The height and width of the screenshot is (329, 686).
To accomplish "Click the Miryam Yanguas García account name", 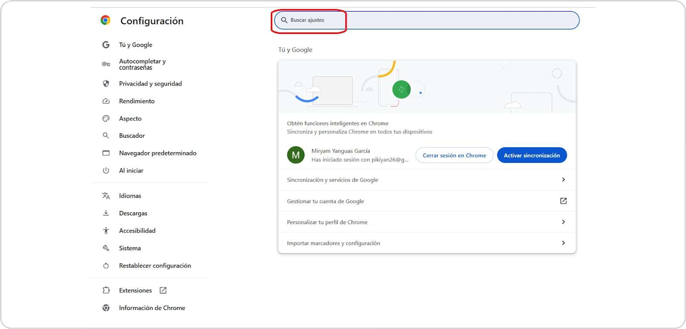I will pos(341,151).
